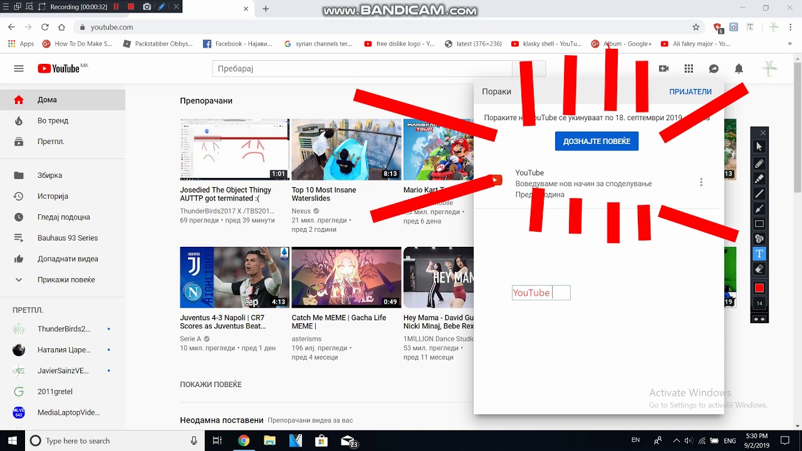Viewport: 802px width, 451px height.
Task: Open MediaLaptopVide... subscription channel
Action: [x=63, y=412]
